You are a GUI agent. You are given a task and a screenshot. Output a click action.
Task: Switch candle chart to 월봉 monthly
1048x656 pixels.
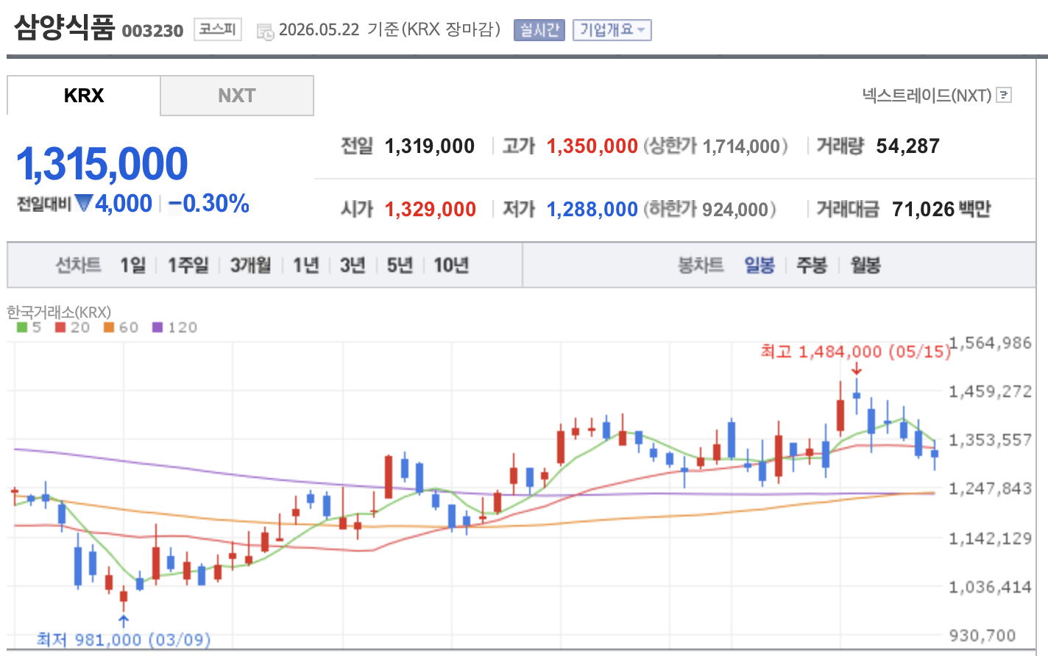[865, 265]
